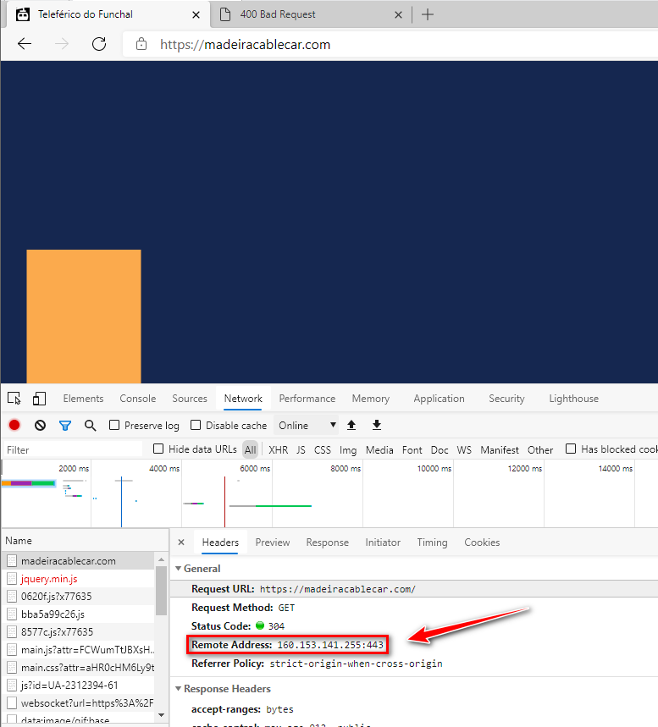The image size is (658, 727).
Task: Filter requests by Font
Action: 412,449
